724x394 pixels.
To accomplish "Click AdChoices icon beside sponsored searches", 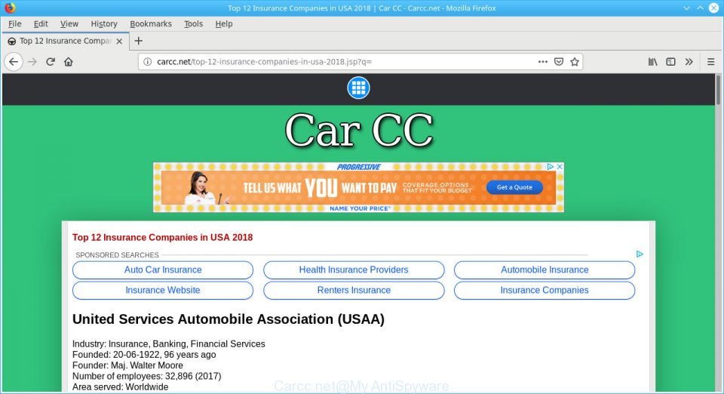I will coord(640,254).
